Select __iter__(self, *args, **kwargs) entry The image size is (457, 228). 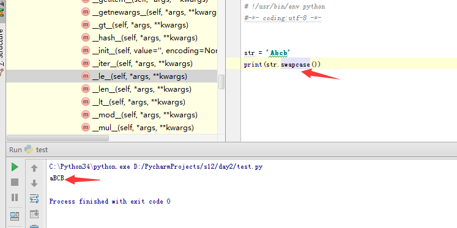click(x=142, y=64)
